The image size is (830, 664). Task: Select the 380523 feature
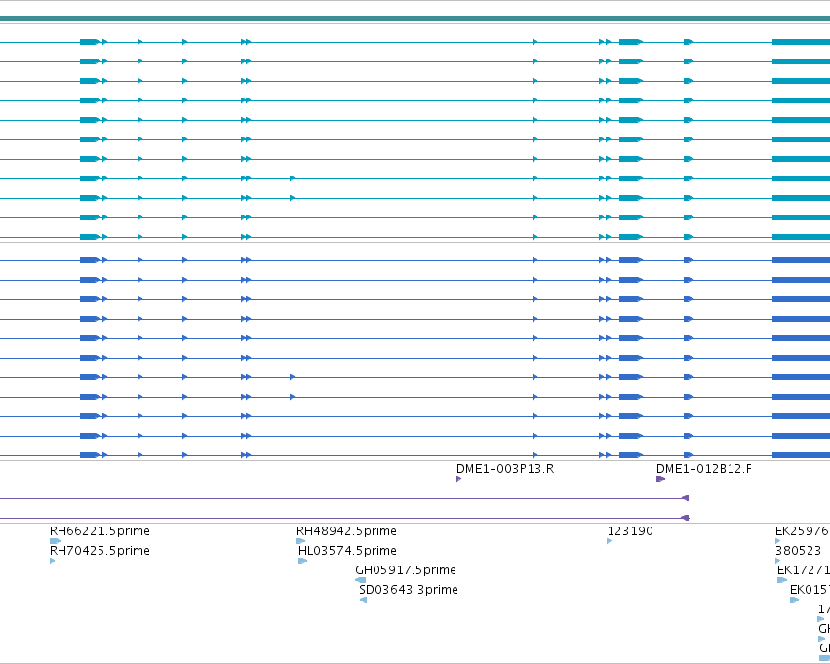pos(778,561)
